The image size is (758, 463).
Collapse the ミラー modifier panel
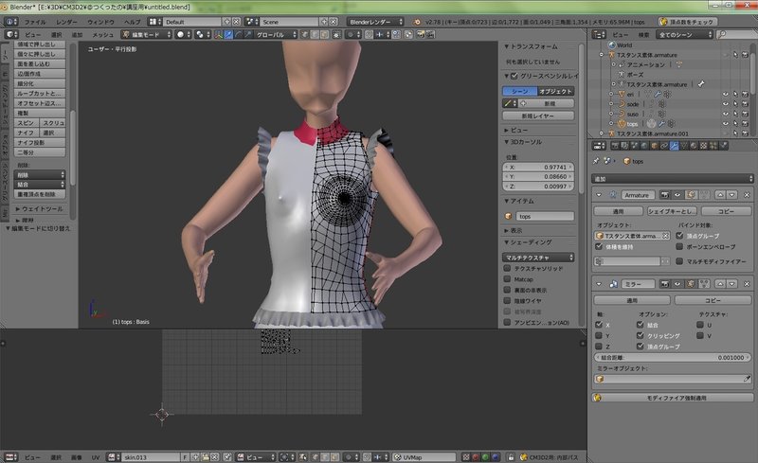click(599, 284)
